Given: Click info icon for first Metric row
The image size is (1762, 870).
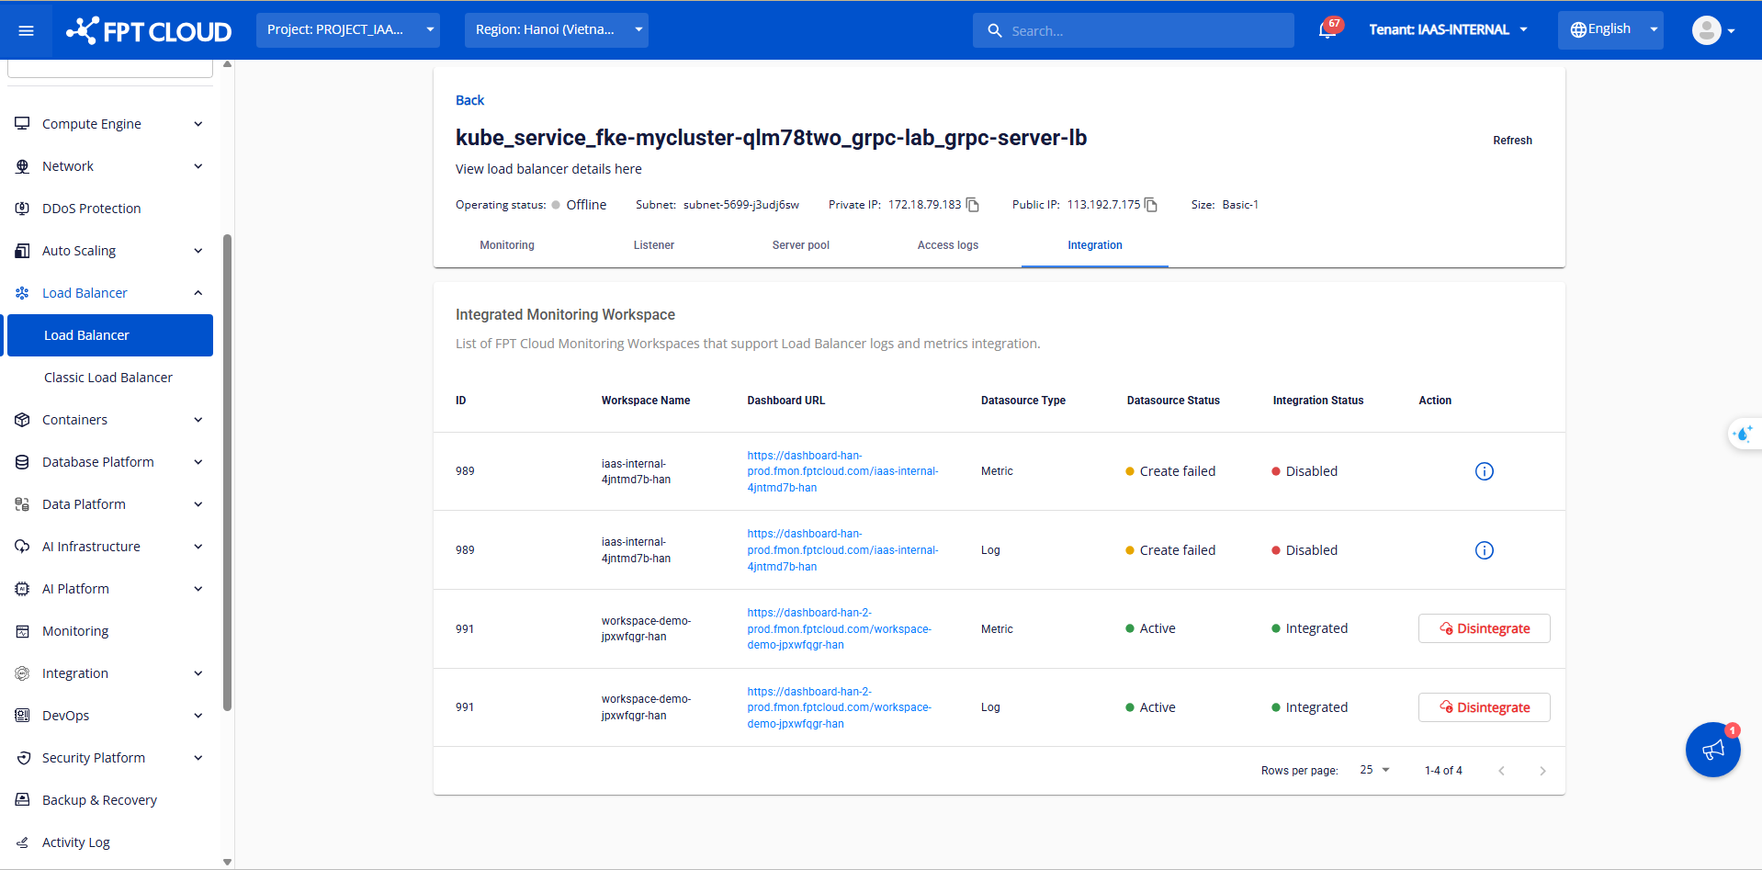Looking at the screenshot, I should (1484, 471).
